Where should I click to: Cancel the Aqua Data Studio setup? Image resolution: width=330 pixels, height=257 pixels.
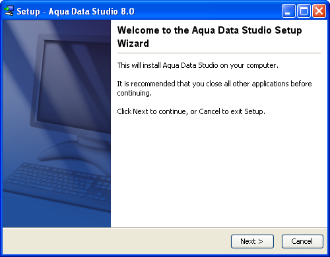[x=302, y=241]
